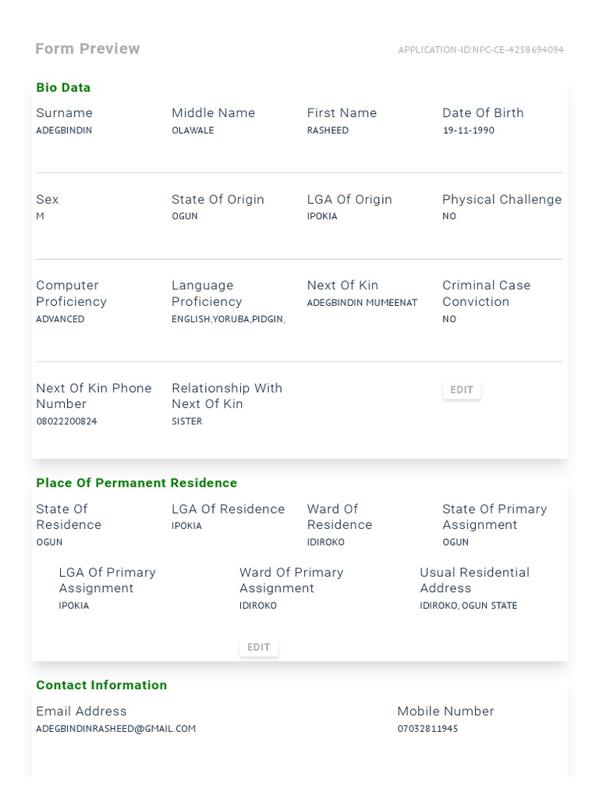Click the date of birth 19-11-1990
Screen dimensions: 599x799
469,130
